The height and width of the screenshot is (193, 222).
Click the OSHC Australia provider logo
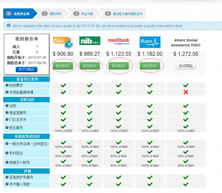click(x=63, y=43)
